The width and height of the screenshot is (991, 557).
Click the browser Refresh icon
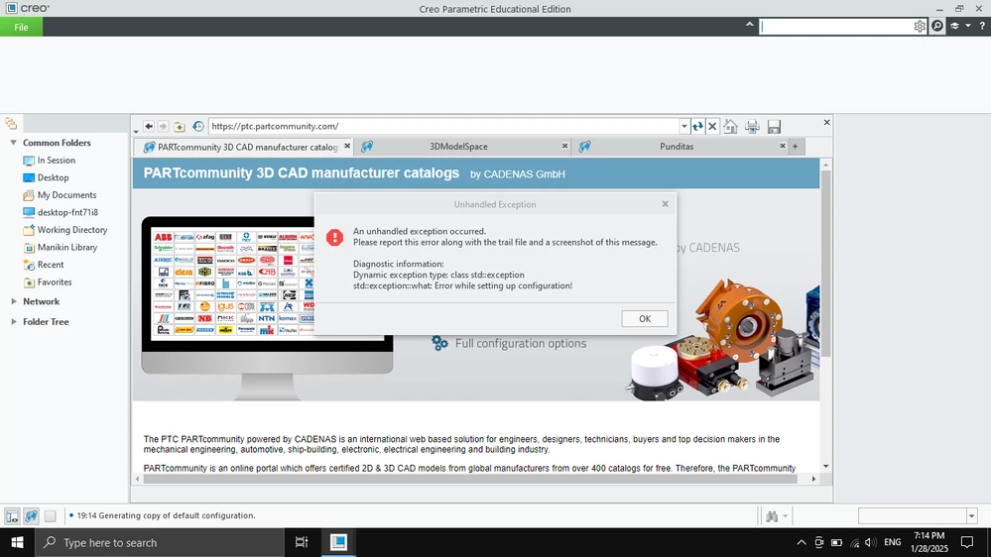[x=697, y=126]
